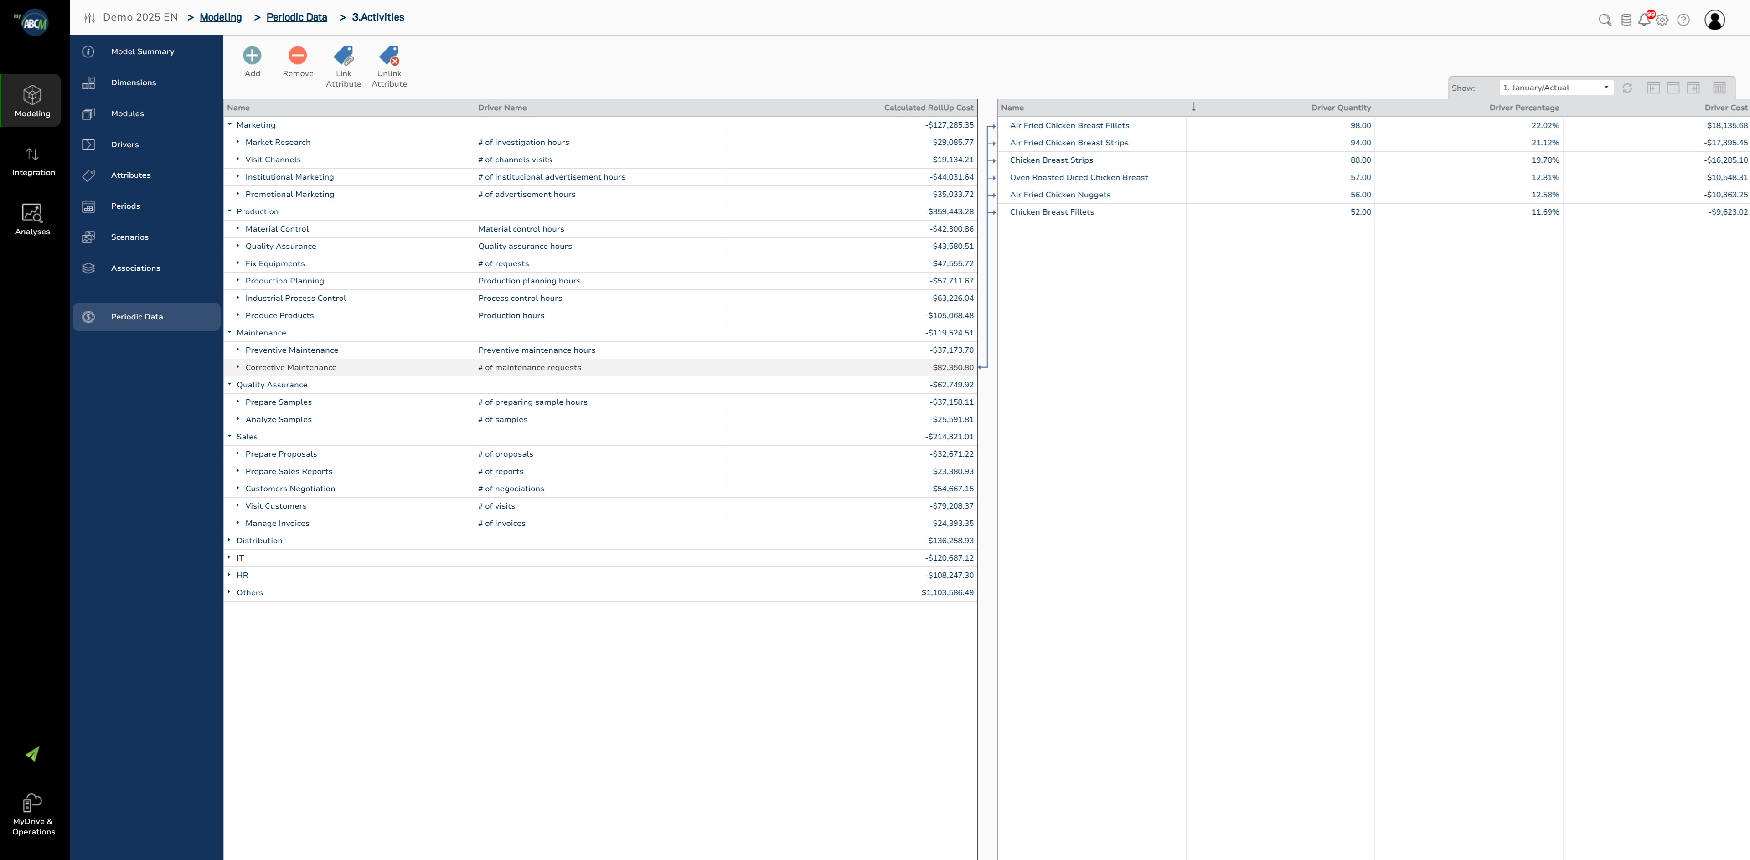The image size is (1750, 860).
Task: Open the help question mark icon
Action: tap(1683, 20)
